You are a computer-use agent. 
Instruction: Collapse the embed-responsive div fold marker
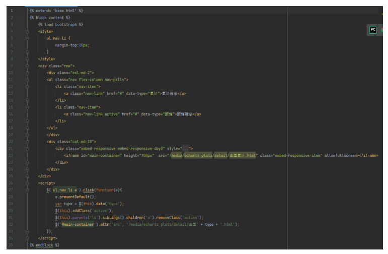(28, 149)
